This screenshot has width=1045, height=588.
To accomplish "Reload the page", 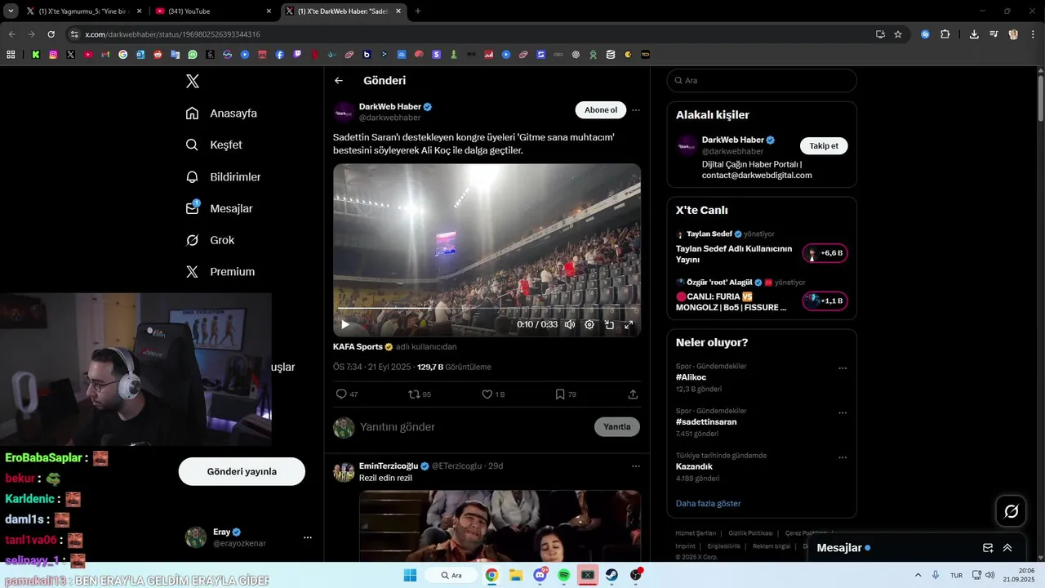I will click(x=51, y=34).
